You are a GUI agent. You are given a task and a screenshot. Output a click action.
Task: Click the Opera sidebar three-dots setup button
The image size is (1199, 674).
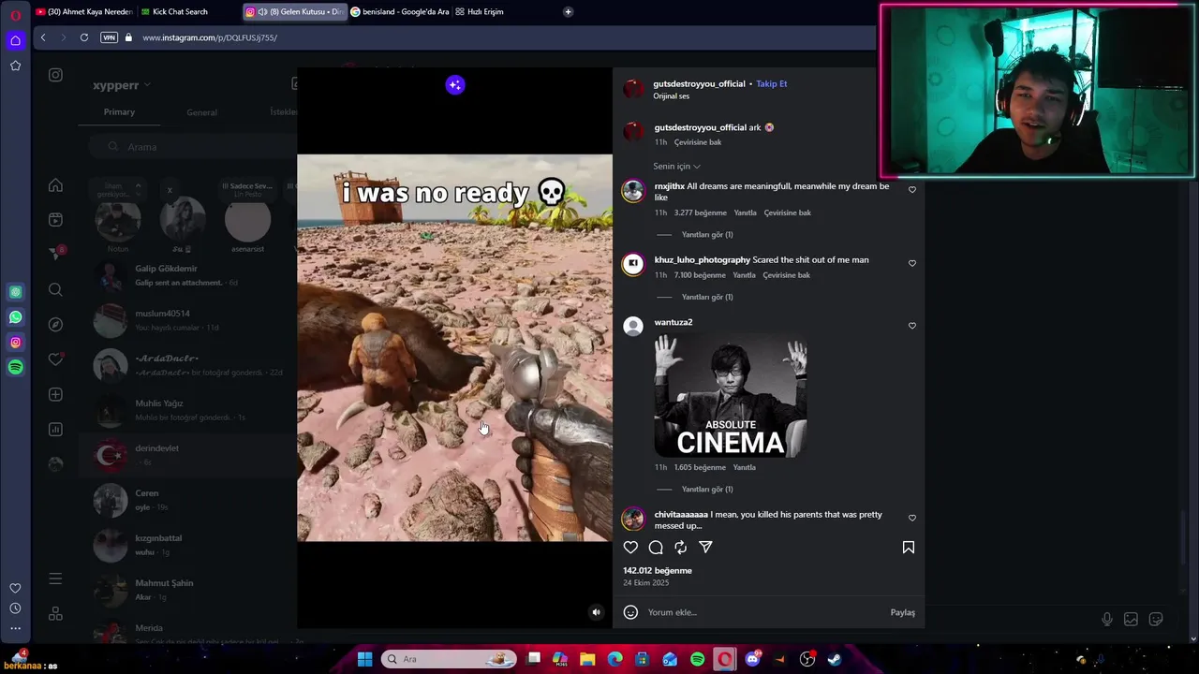[x=15, y=628]
